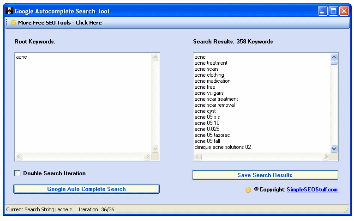This screenshot has width=354, height=221.
Task: Click 'Search Results: 358 Keywords' label
Action: (x=233, y=42)
